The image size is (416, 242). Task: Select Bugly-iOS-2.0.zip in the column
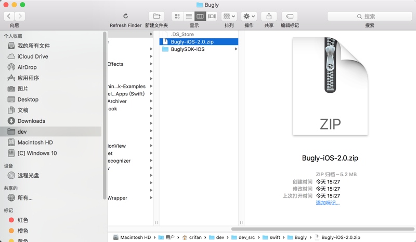click(x=199, y=42)
